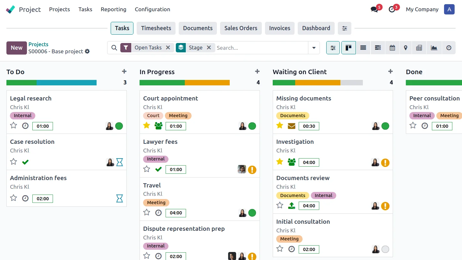Open the Reporting menu
The image size is (462, 260).
click(x=113, y=9)
